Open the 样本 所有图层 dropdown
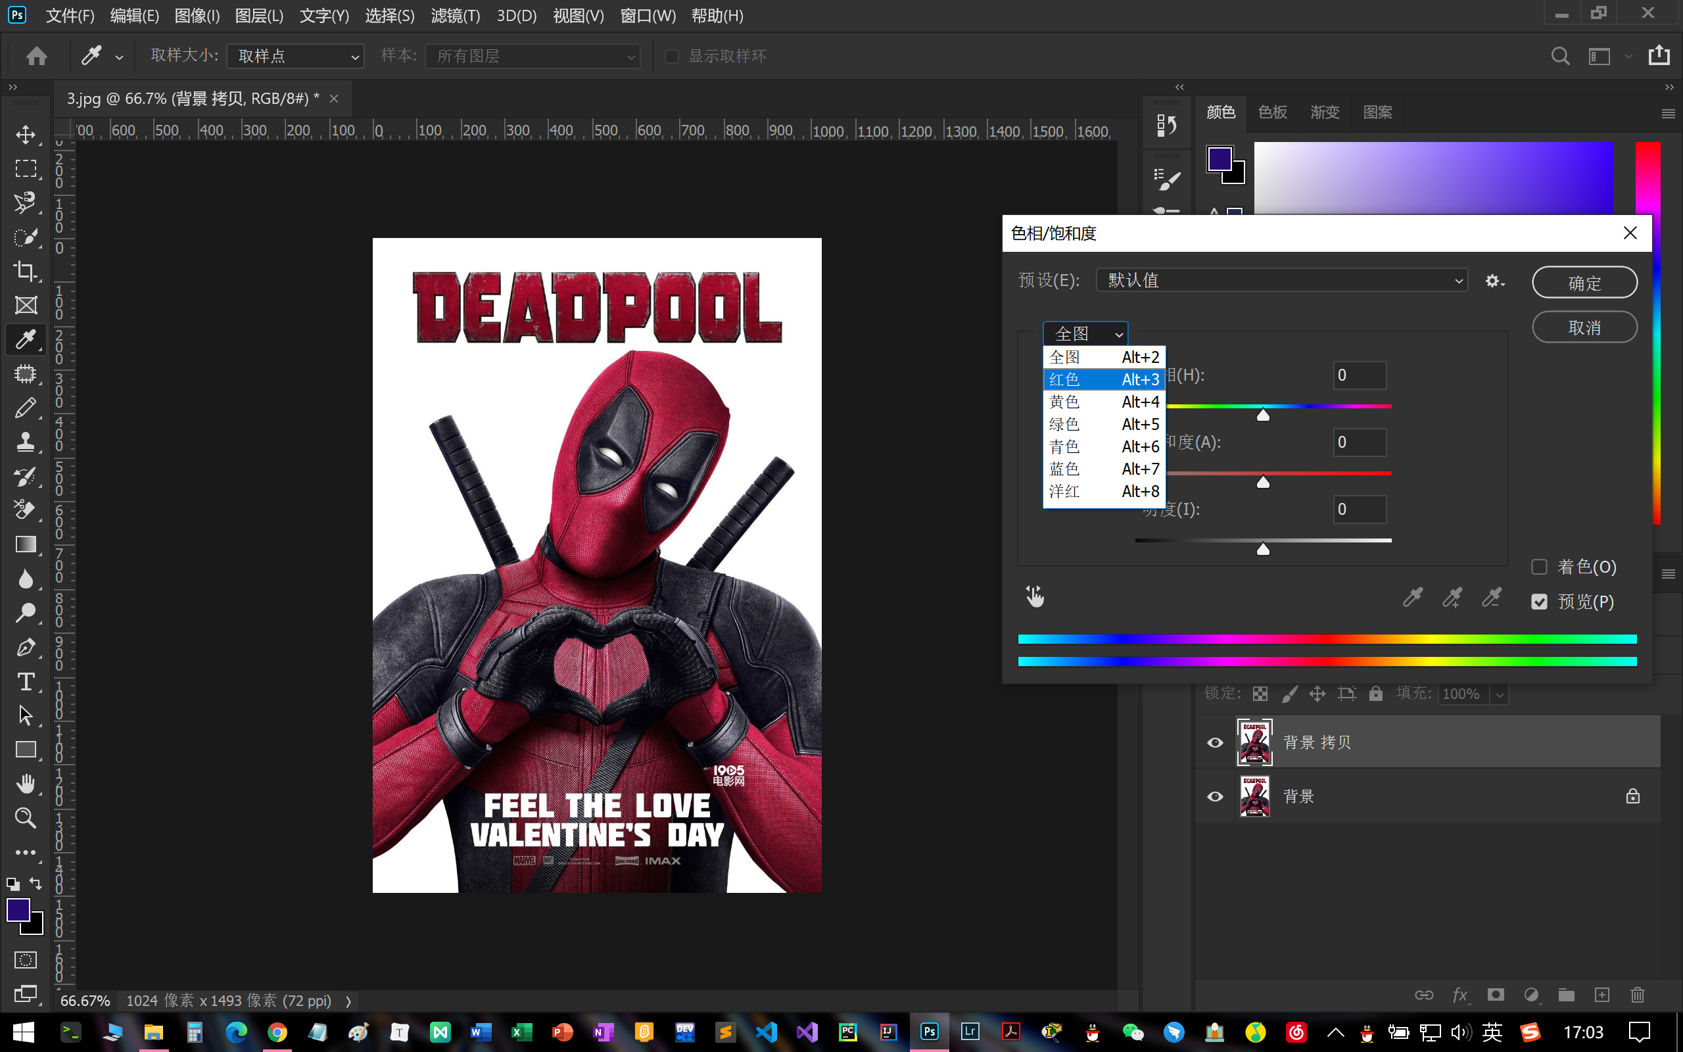This screenshot has height=1052, width=1683. [x=533, y=57]
